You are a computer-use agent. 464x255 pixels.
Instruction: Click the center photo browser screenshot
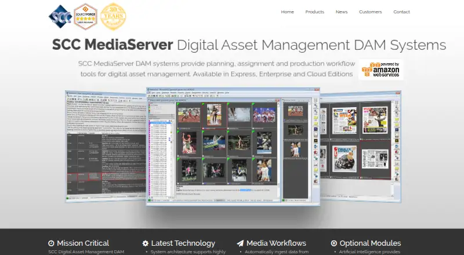[x=233, y=147]
